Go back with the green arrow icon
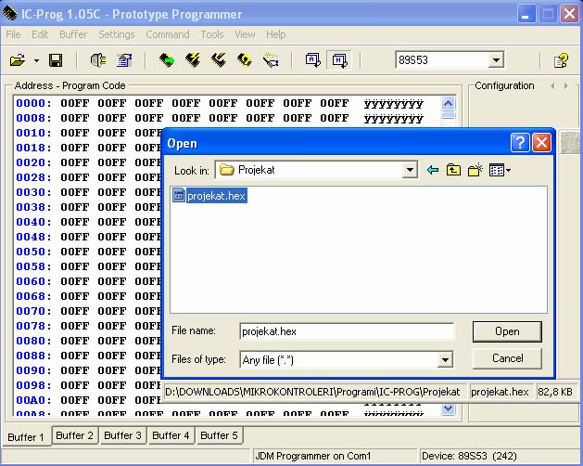The width and height of the screenshot is (583, 466). coord(433,170)
